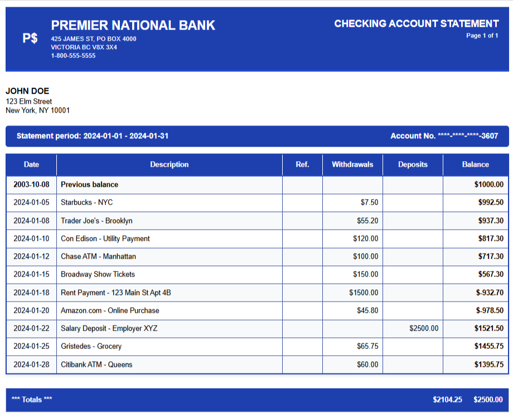
Task: Click the Checking Account Statement heading
Action: pos(416,23)
